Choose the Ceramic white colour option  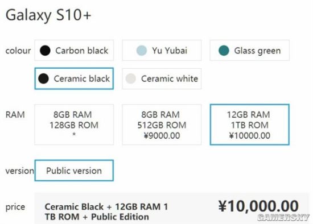click(162, 78)
